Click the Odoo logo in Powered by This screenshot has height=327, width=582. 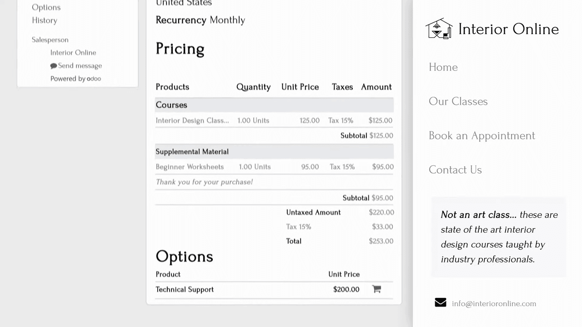tap(94, 79)
